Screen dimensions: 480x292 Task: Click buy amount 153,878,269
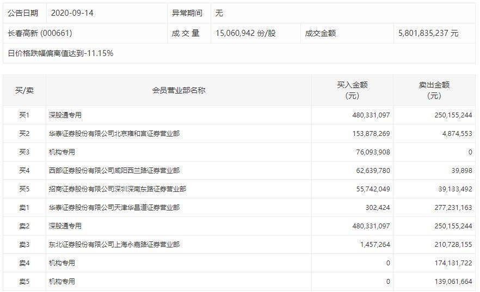[x=371, y=134]
